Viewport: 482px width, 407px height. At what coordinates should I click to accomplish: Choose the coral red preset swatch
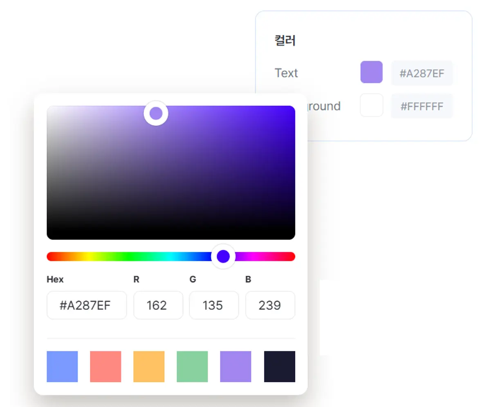[105, 367]
